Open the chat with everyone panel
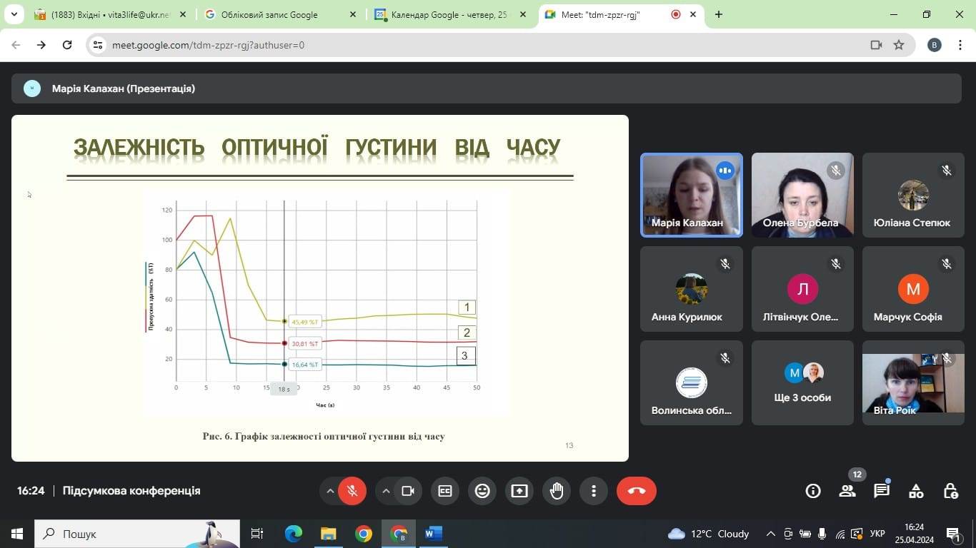976x548 pixels. pos(882,491)
